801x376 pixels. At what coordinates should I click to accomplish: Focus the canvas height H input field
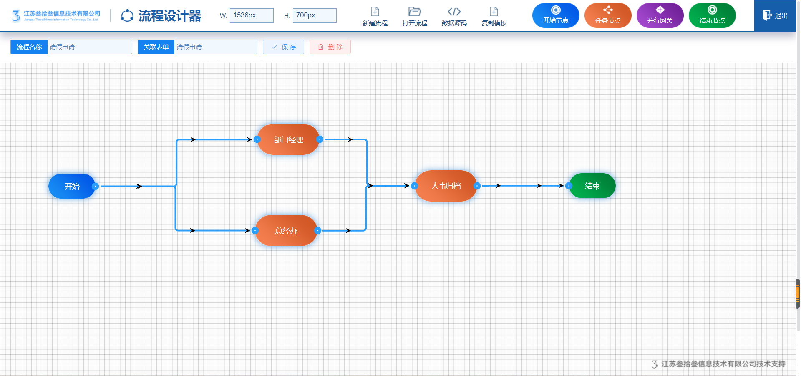[x=314, y=15]
